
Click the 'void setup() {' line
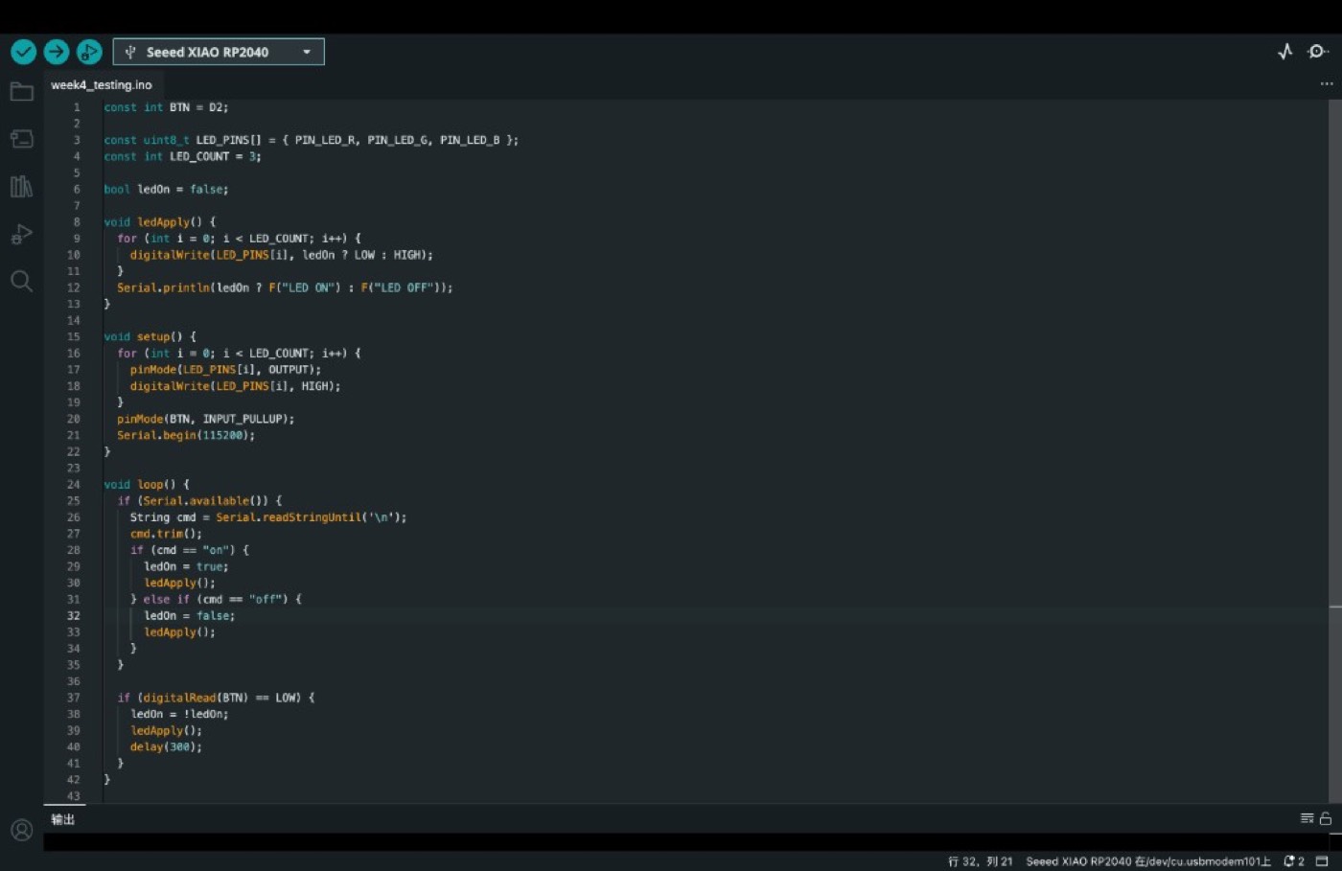coord(150,337)
